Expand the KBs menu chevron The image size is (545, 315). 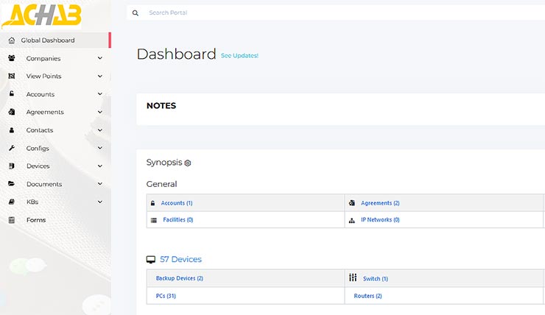(x=99, y=202)
